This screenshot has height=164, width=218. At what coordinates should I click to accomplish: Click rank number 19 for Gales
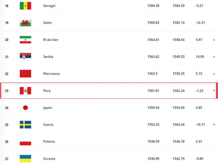point(7,23)
